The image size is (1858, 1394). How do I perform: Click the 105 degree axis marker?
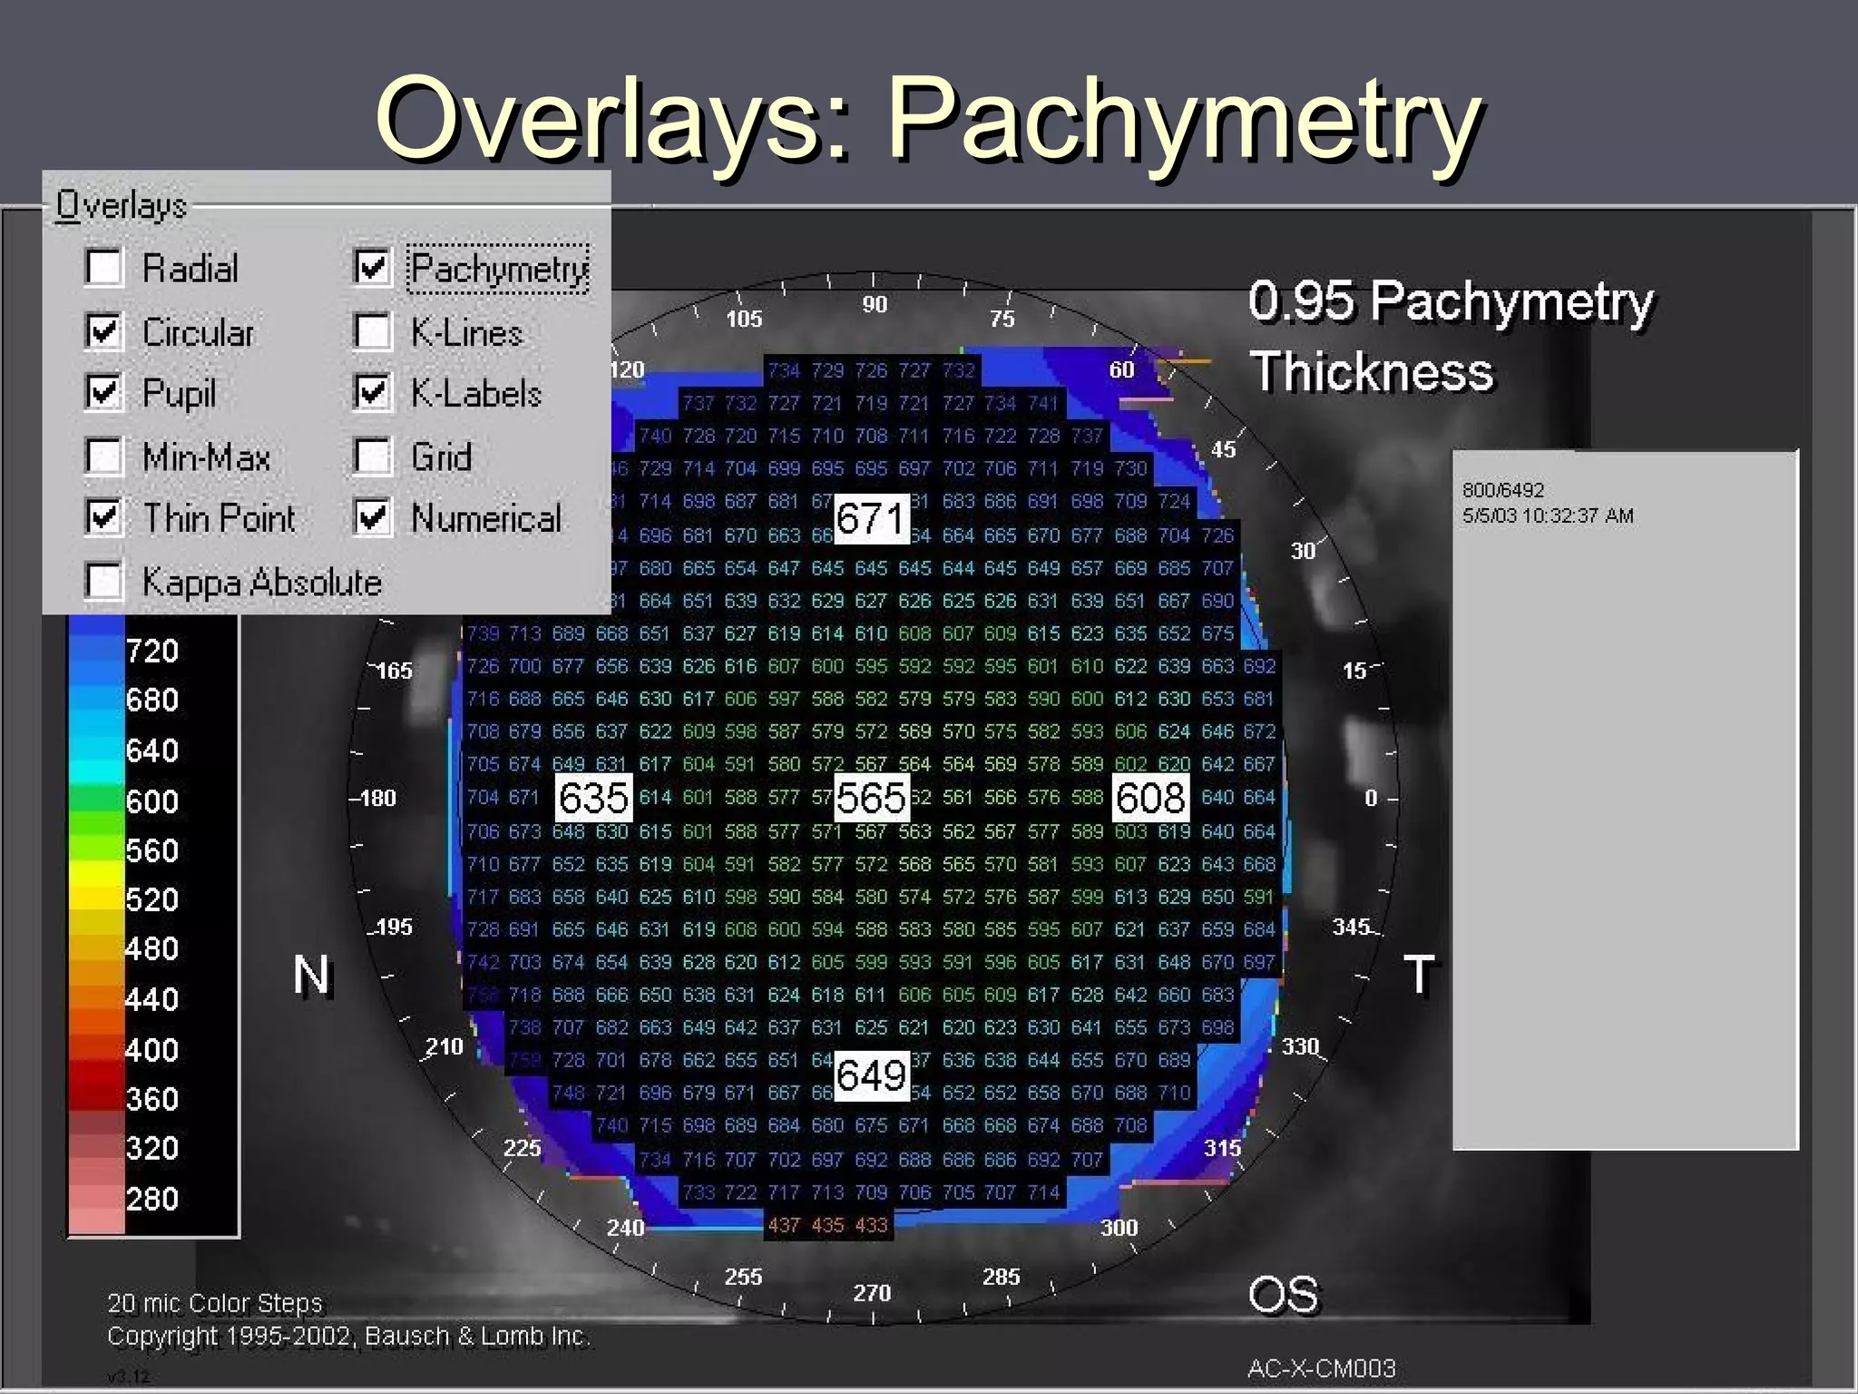744,319
